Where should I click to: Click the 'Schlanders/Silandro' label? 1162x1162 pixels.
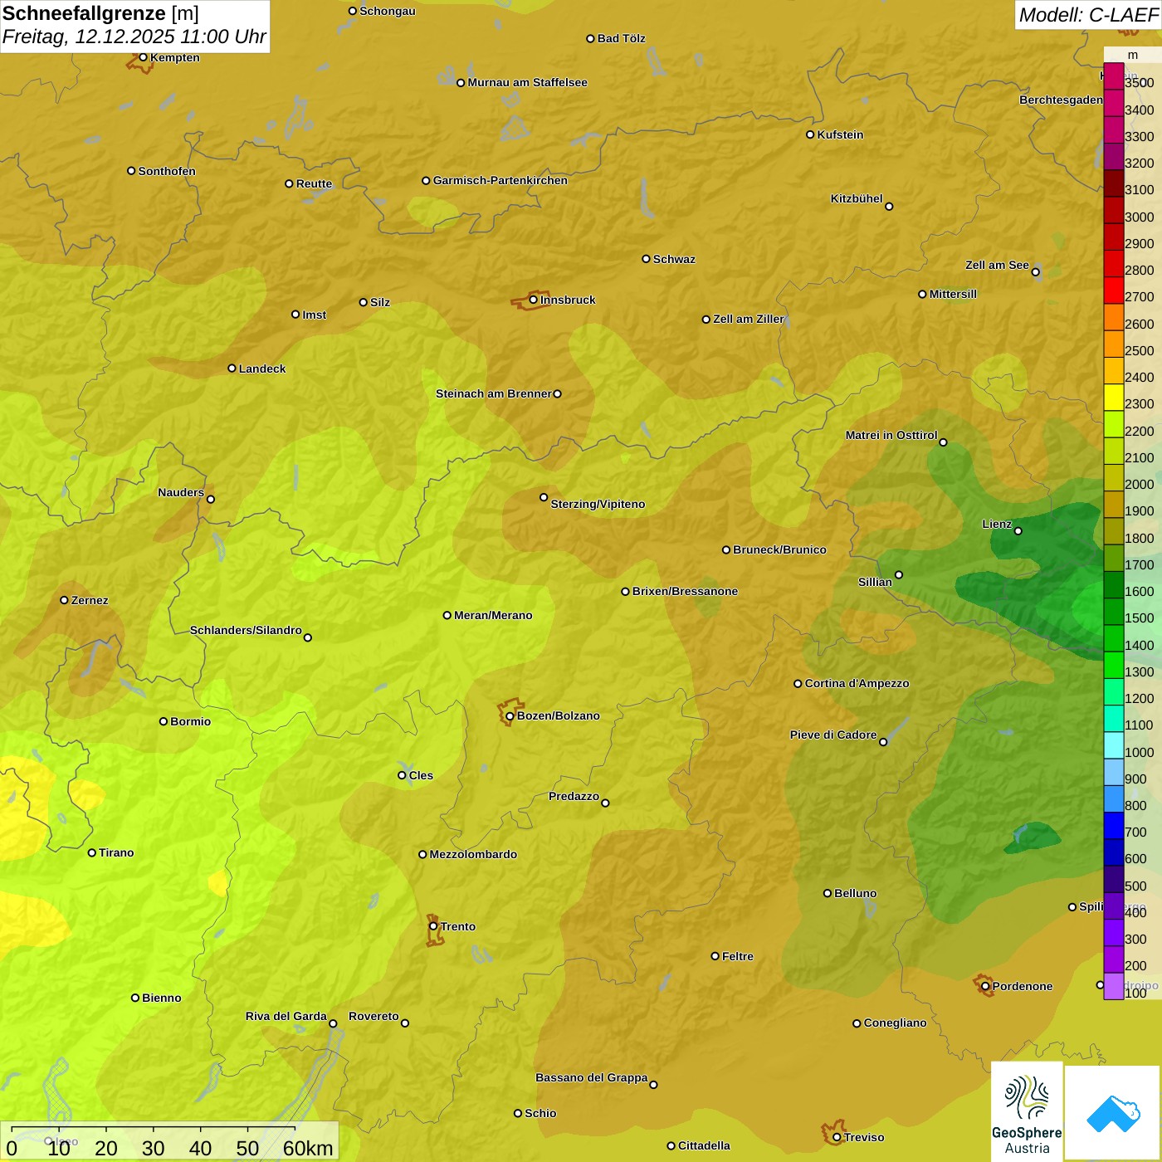click(x=246, y=630)
